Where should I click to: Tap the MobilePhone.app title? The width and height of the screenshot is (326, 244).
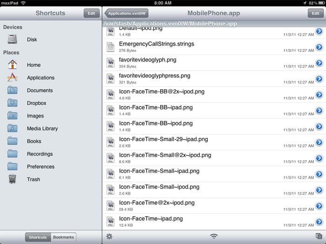click(214, 13)
